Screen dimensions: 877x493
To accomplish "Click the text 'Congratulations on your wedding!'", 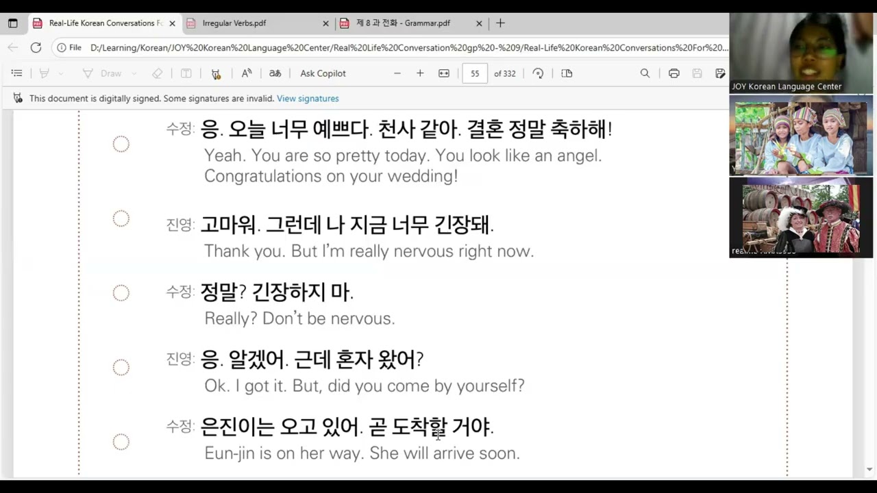I will (x=331, y=176).
